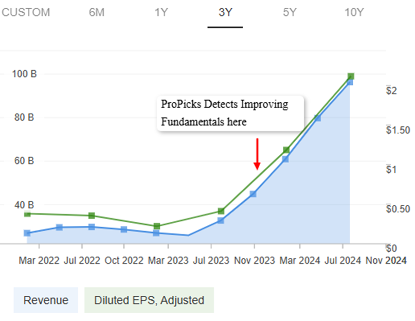Click the '$0.50' right axis value

(x=398, y=209)
